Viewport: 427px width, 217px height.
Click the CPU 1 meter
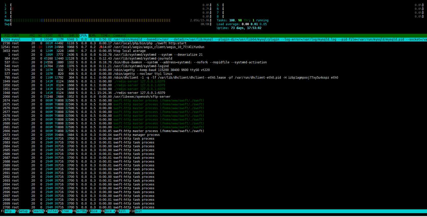click(108, 5)
